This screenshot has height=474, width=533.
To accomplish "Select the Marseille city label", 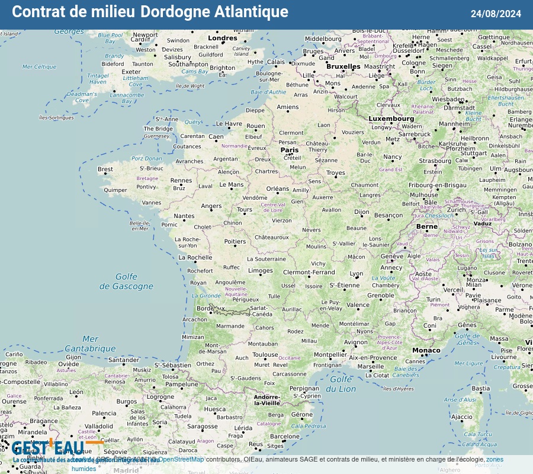I will point(371,366).
